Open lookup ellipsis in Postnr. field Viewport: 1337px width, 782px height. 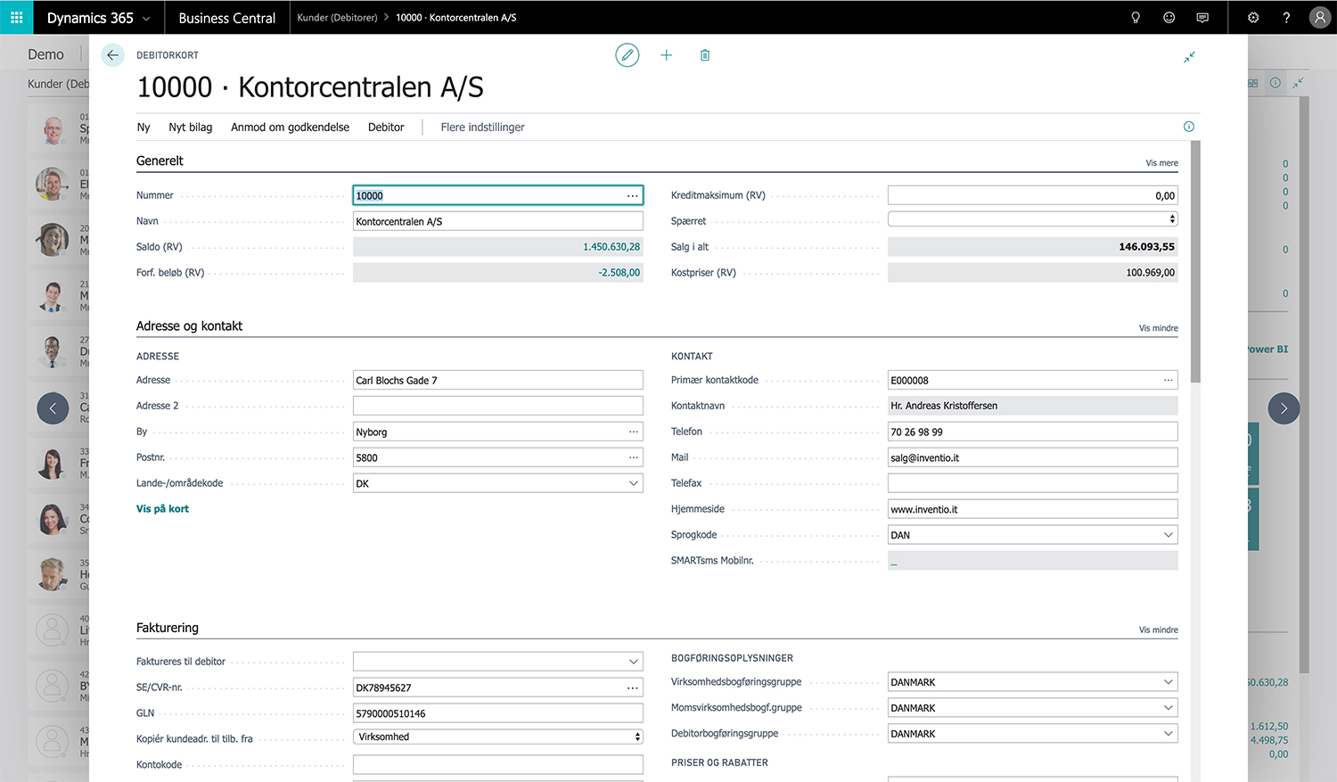pos(634,457)
